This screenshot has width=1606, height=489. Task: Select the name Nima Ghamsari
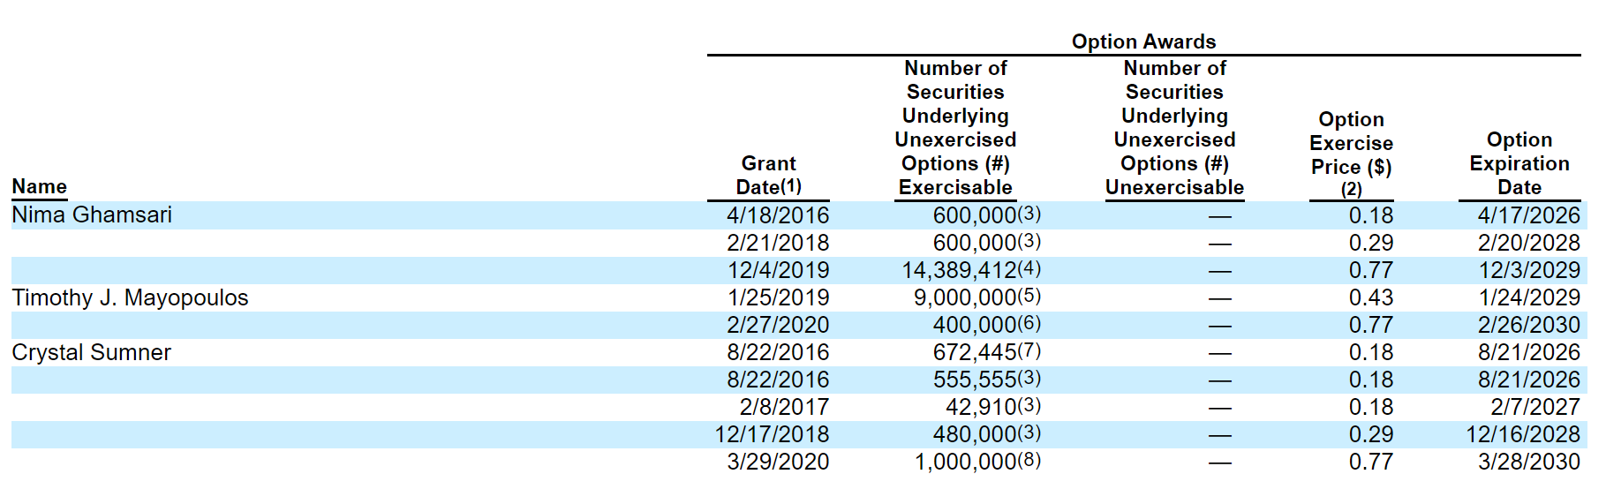92,215
